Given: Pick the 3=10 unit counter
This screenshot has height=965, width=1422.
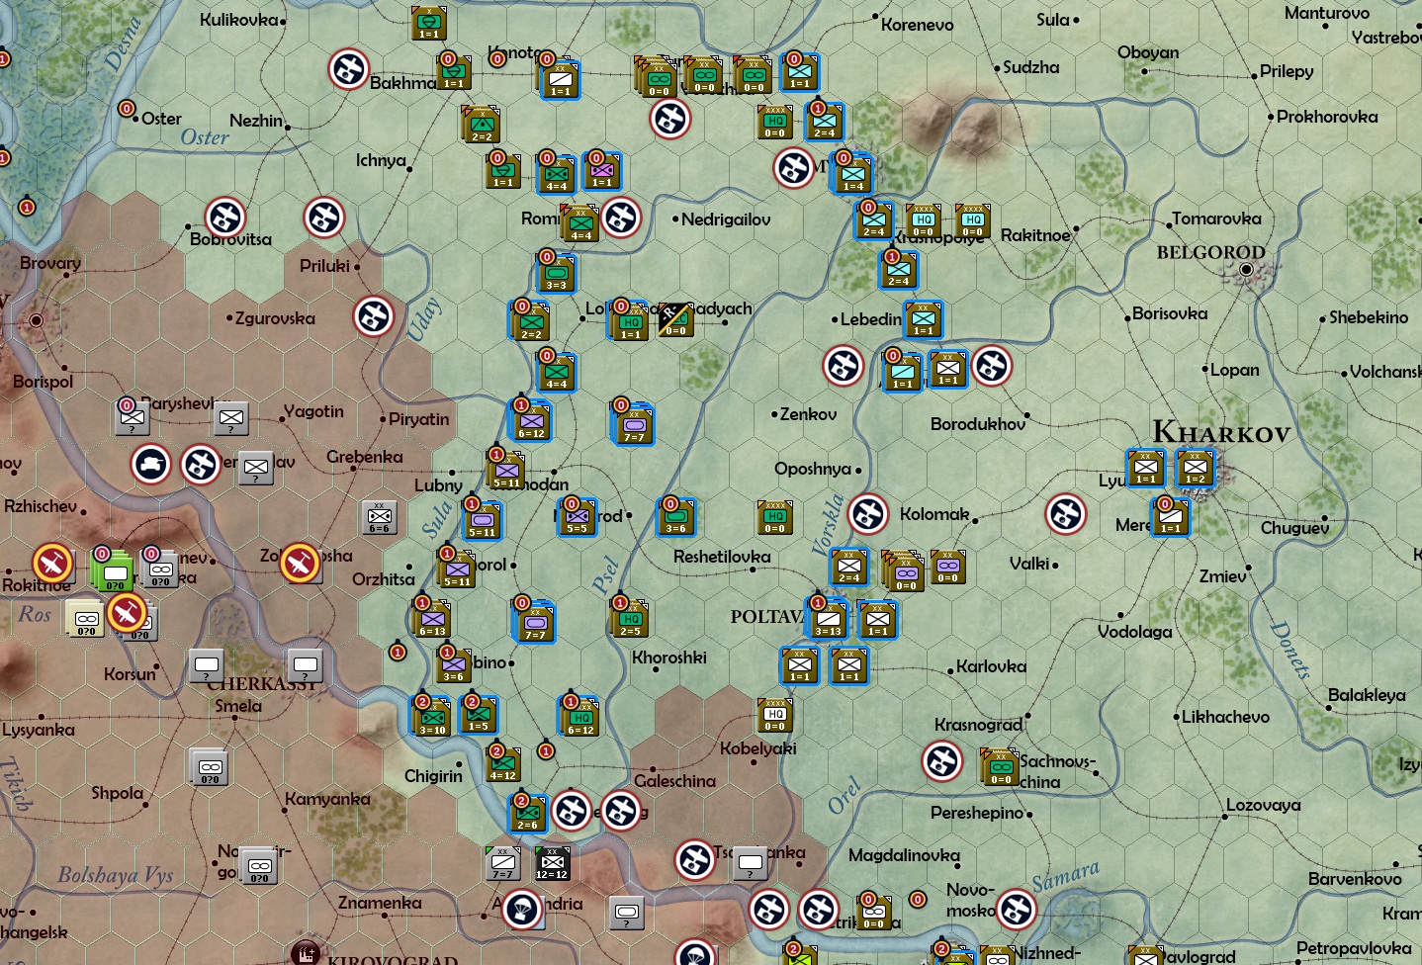Looking at the screenshot, I should pos(433,718).
